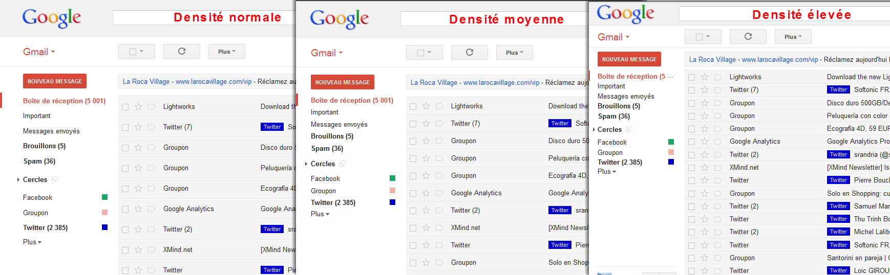Open Important in normal density sidebar
The image size is (890, 275).
click(x=37, y=116)
